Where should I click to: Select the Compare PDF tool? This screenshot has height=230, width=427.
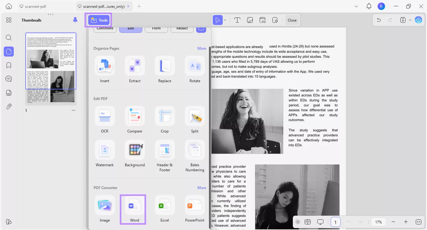135,116
